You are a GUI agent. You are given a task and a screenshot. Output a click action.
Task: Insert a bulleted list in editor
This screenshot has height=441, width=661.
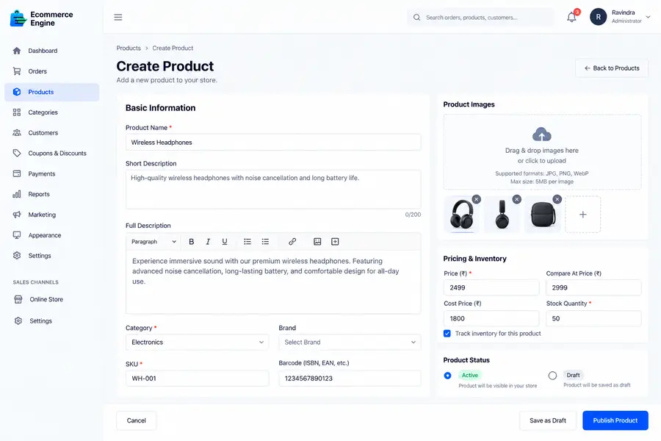pos(248,241)
